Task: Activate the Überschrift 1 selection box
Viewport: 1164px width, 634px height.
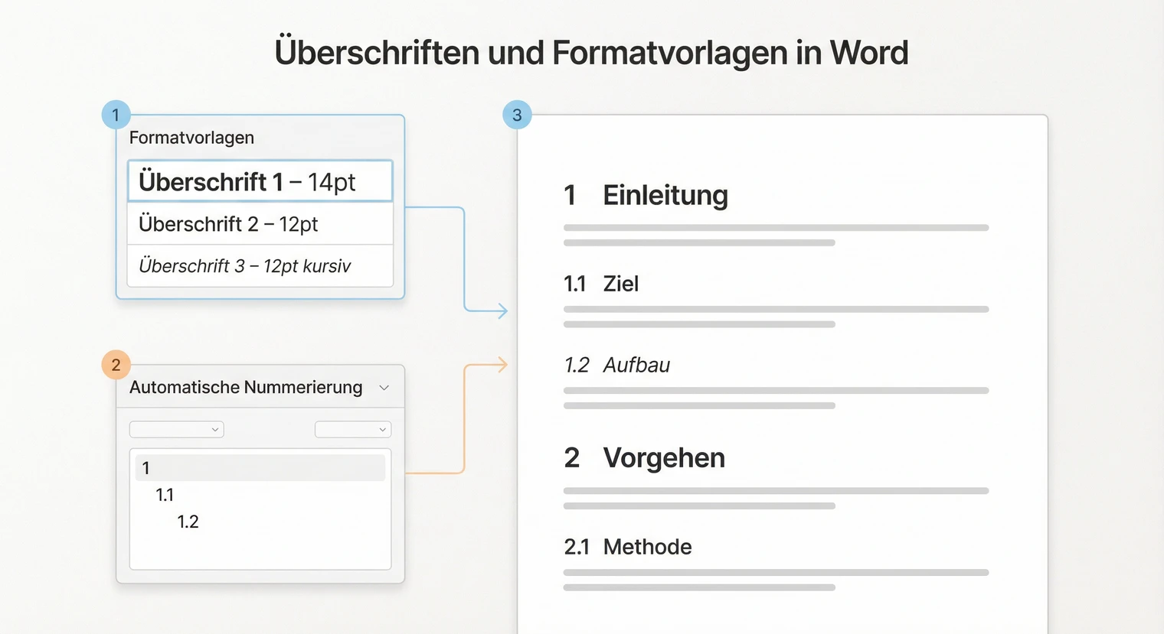Action: (x=259, y=181)
